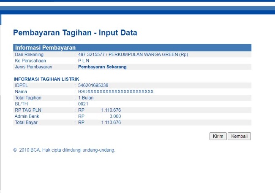Image resolution: width=275 pixels, height=193 pixels.
Task: Click the 2010 BCA copyright notice
Action: coord(64,150)
